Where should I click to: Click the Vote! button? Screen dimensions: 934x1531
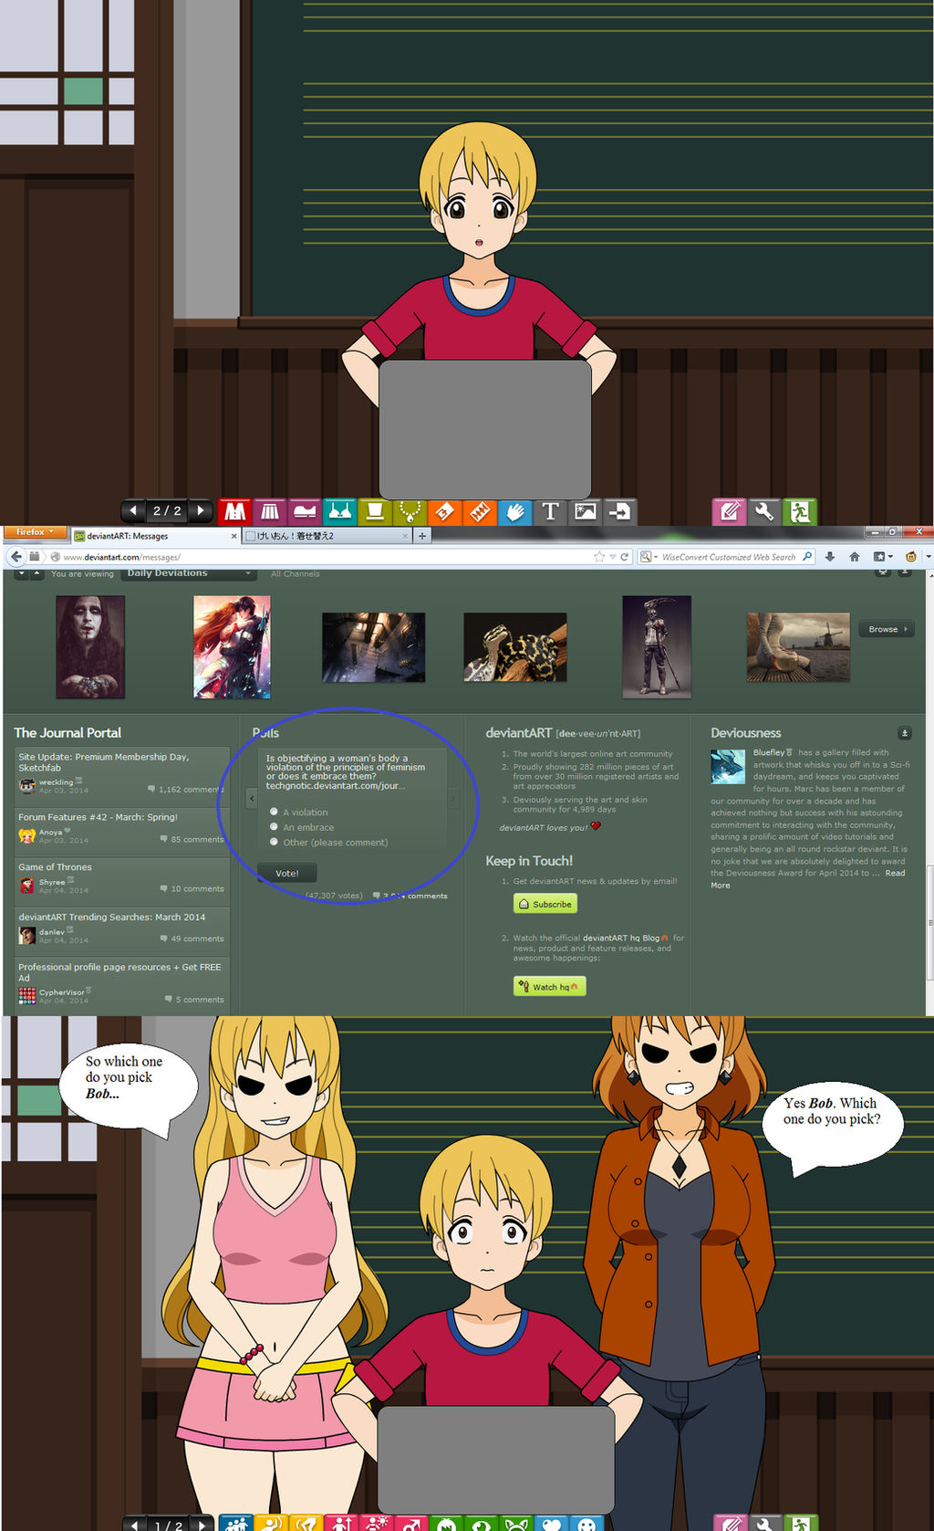point(286,873)
